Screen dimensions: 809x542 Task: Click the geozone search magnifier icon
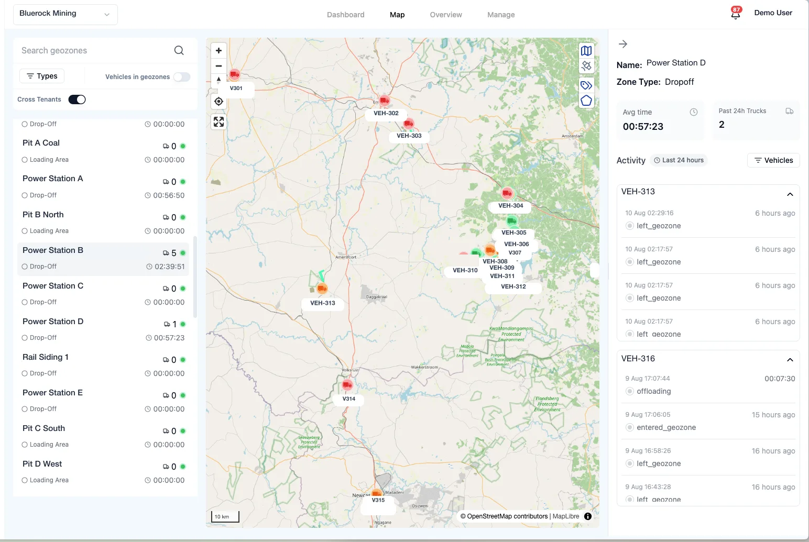coord(179,50)
